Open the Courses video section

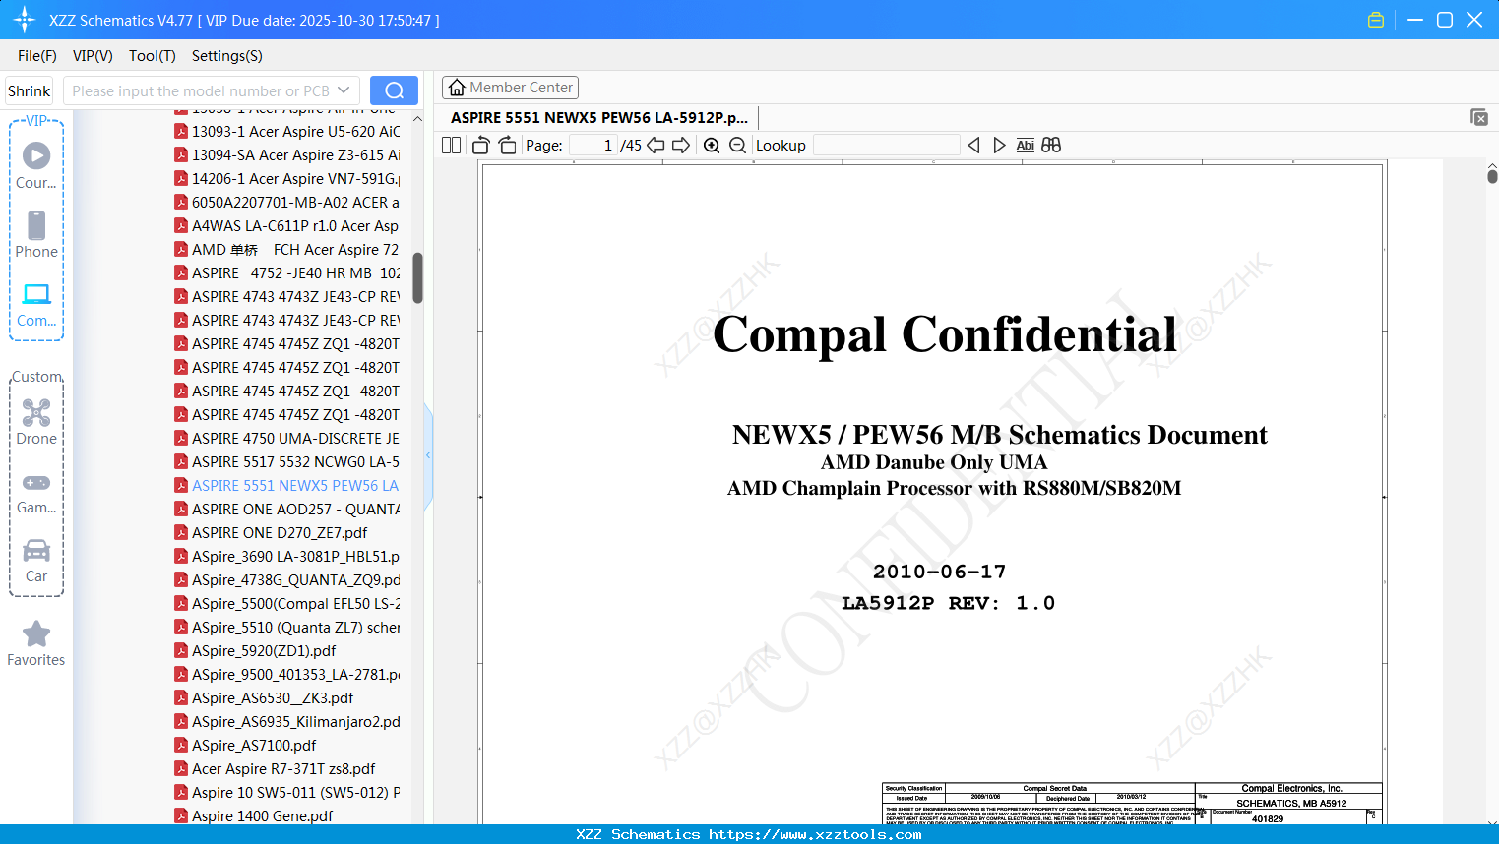[36, 165]
